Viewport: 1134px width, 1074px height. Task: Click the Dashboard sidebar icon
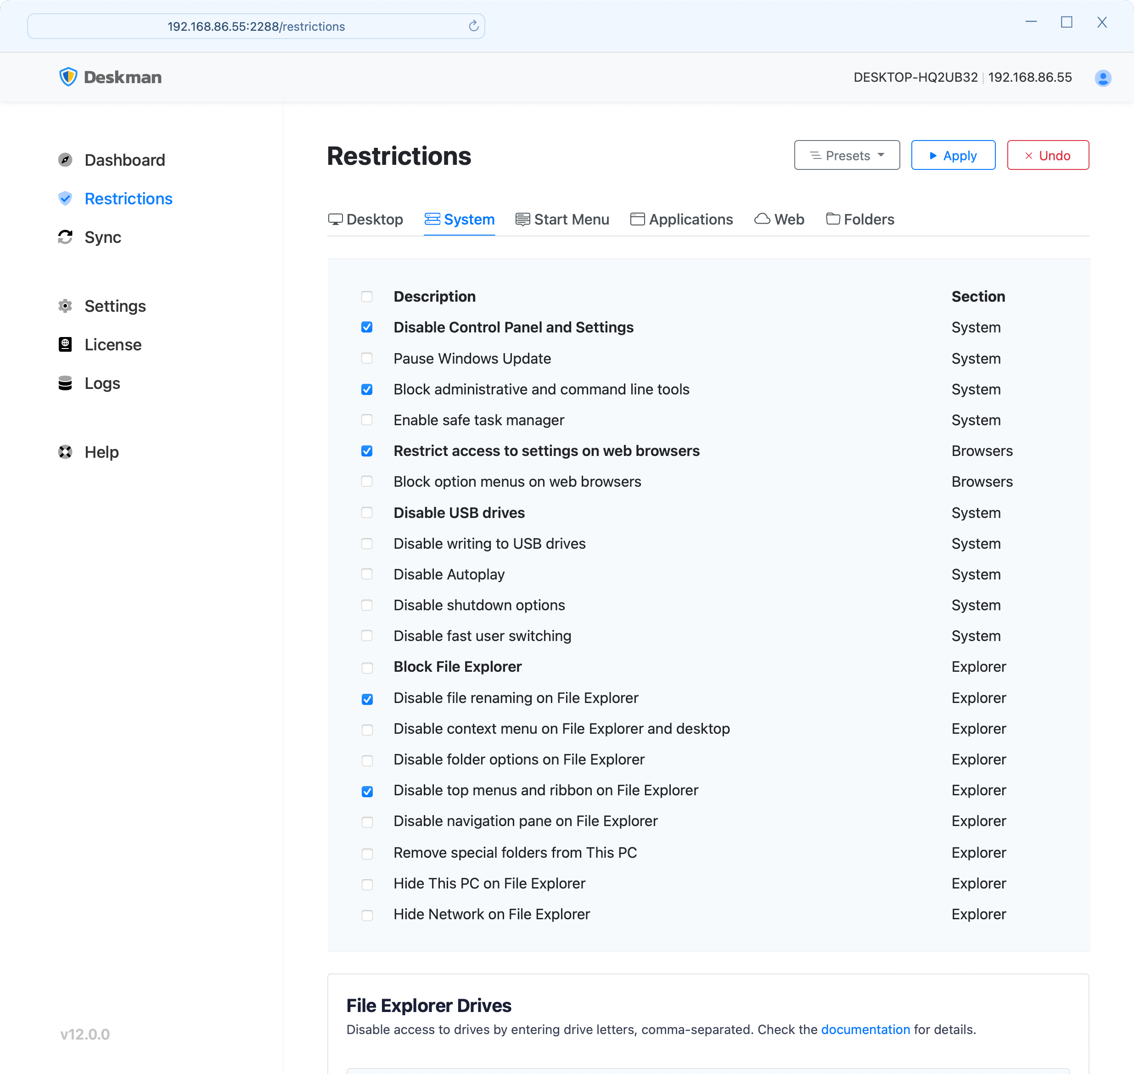click(67, 159)
